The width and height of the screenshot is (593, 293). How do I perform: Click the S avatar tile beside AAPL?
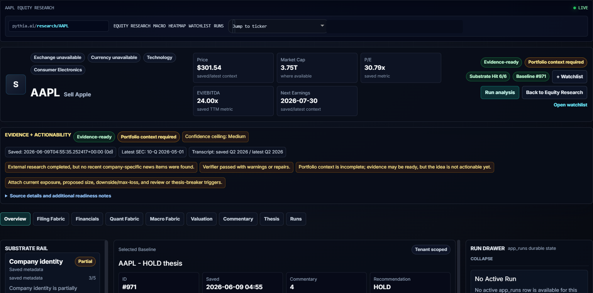pos(16,84)
